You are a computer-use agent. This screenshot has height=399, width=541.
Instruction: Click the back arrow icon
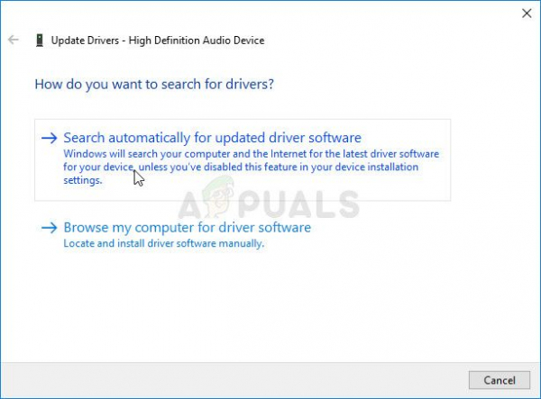14,40
